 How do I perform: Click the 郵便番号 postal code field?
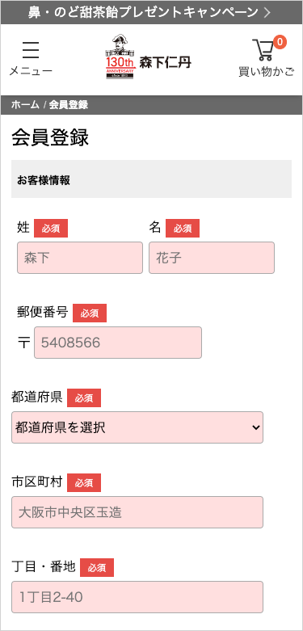point(118,343)
